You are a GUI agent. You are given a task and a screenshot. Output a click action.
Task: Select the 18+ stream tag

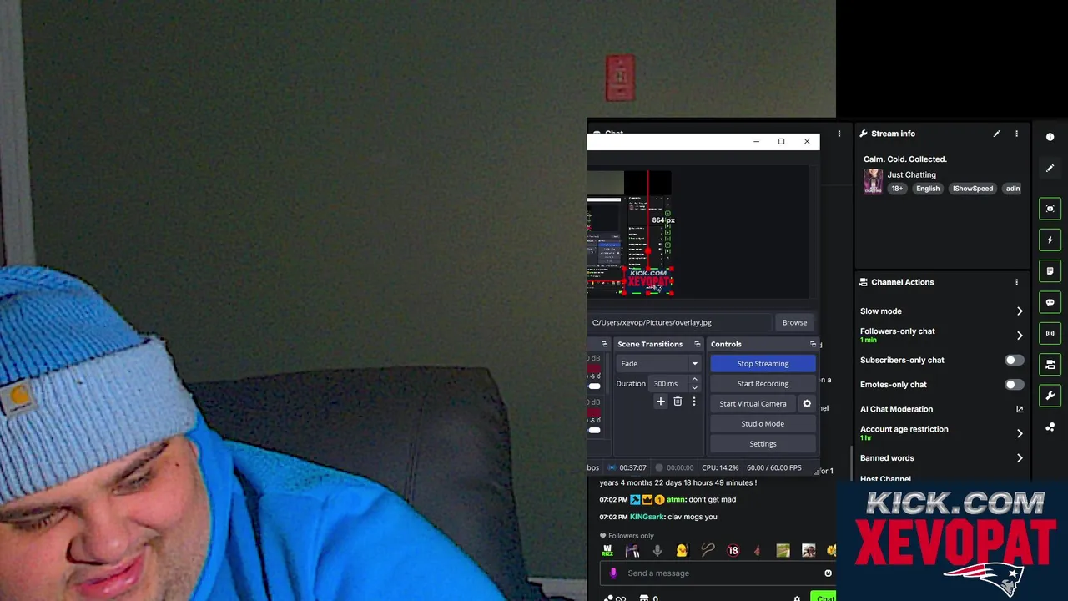(897, 189)
